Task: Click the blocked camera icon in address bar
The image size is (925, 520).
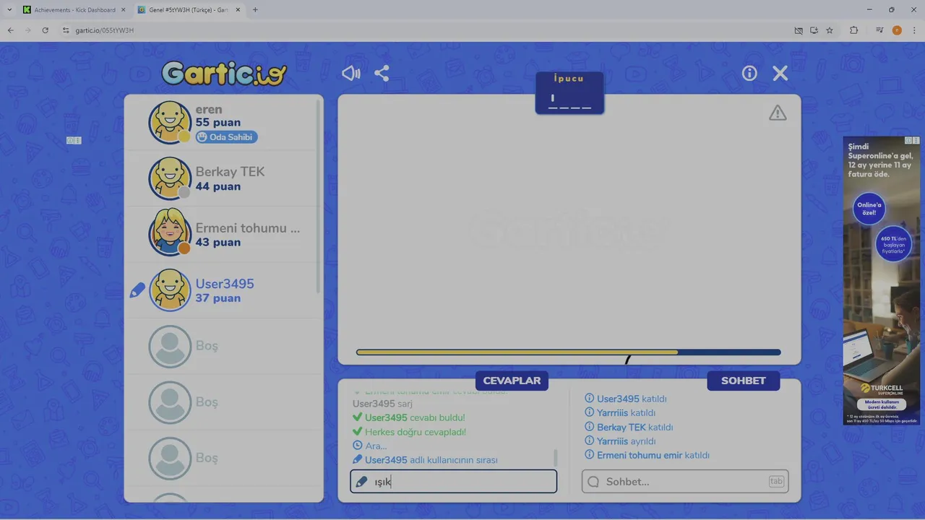Action: pos(799,30)
